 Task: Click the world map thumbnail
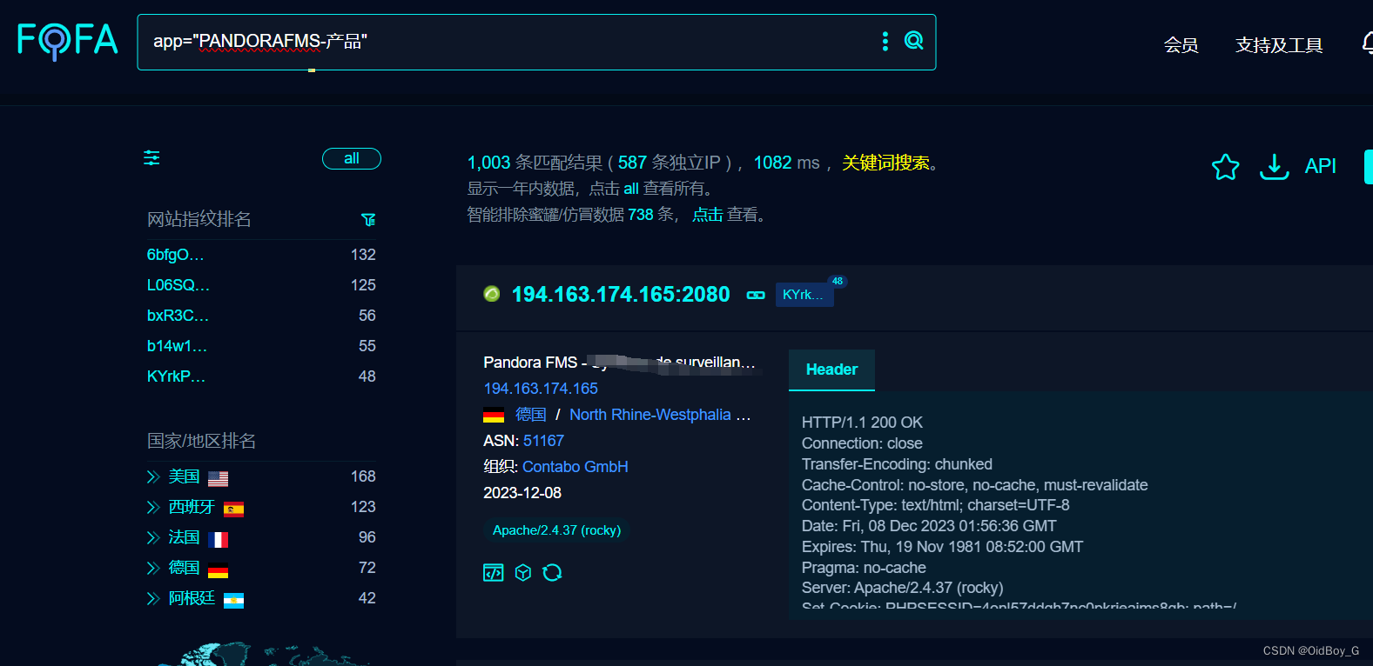[261, 655]
